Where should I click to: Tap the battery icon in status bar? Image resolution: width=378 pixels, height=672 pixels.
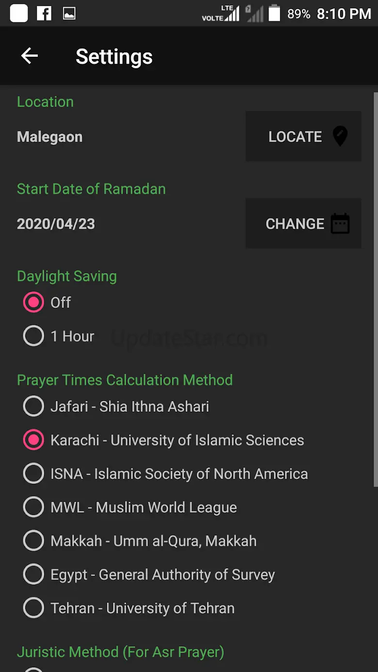(x=274, y=14)
